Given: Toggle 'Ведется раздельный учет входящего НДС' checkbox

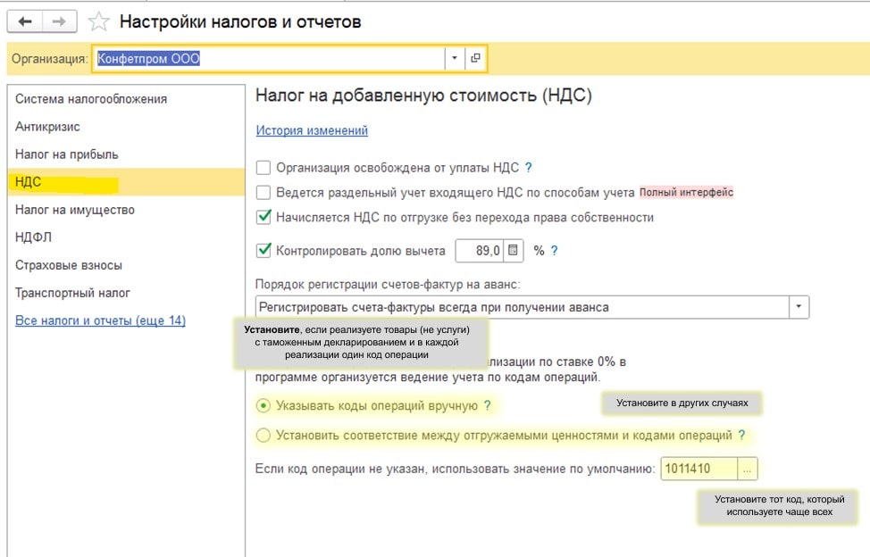Looking at the screenshot, I should pyautogui.click(x=264, y=192).
